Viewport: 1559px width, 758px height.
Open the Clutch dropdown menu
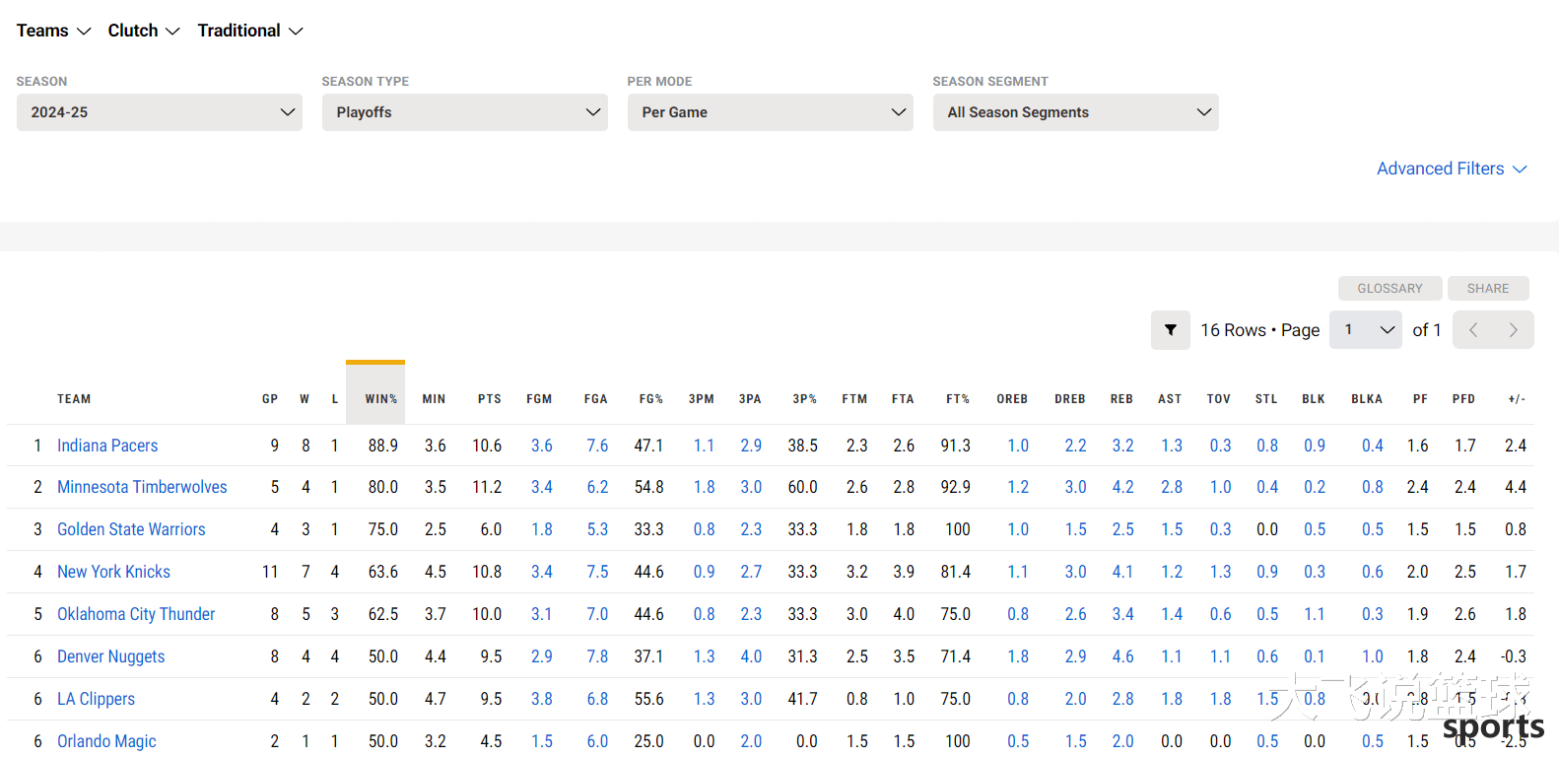tap(144, 31)
